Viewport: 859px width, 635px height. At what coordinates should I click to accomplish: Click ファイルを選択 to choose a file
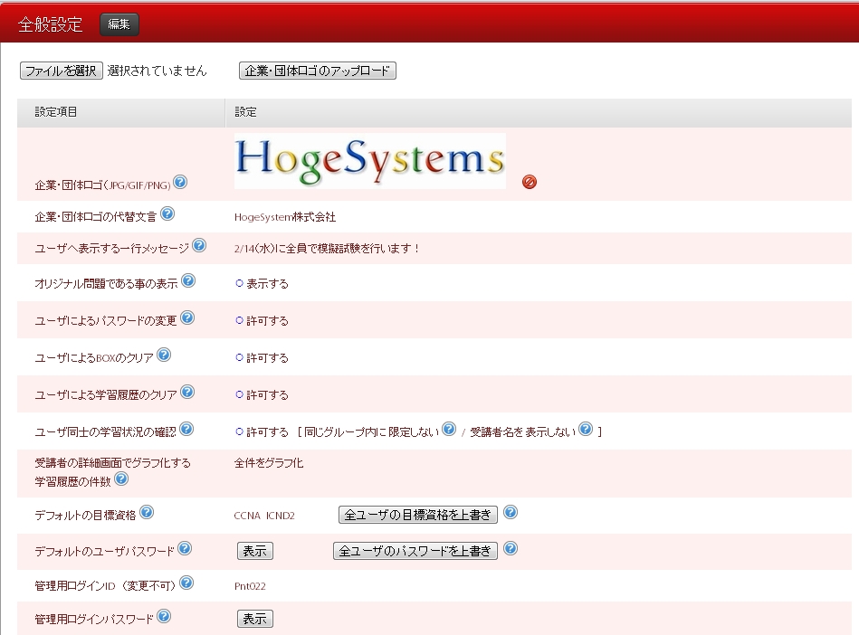pyautogui.click(x=61, y=71)
